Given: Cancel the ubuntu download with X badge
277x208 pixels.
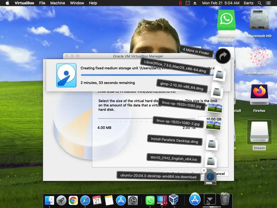Looking at the screenshot, I should pyautogui.click(x=204, y=171).
